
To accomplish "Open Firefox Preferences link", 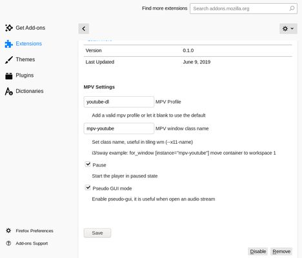I will click(34, 231).
